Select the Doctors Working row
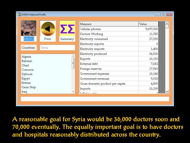Image resolution: width=190 pixels, height=143 pixels. pos(109,34)
